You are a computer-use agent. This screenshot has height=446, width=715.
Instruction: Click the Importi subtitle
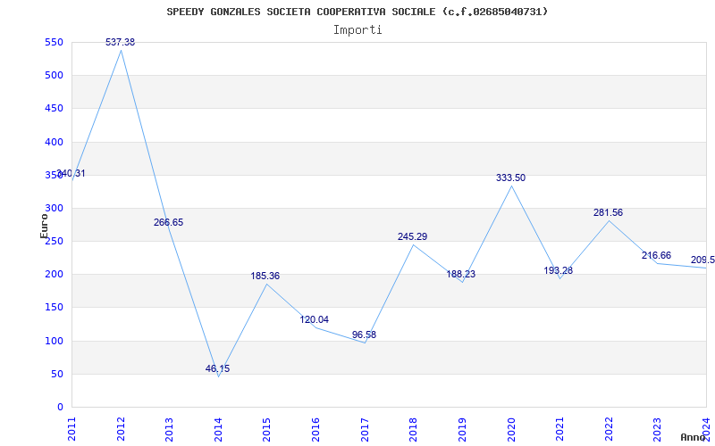tap(357, 30)
